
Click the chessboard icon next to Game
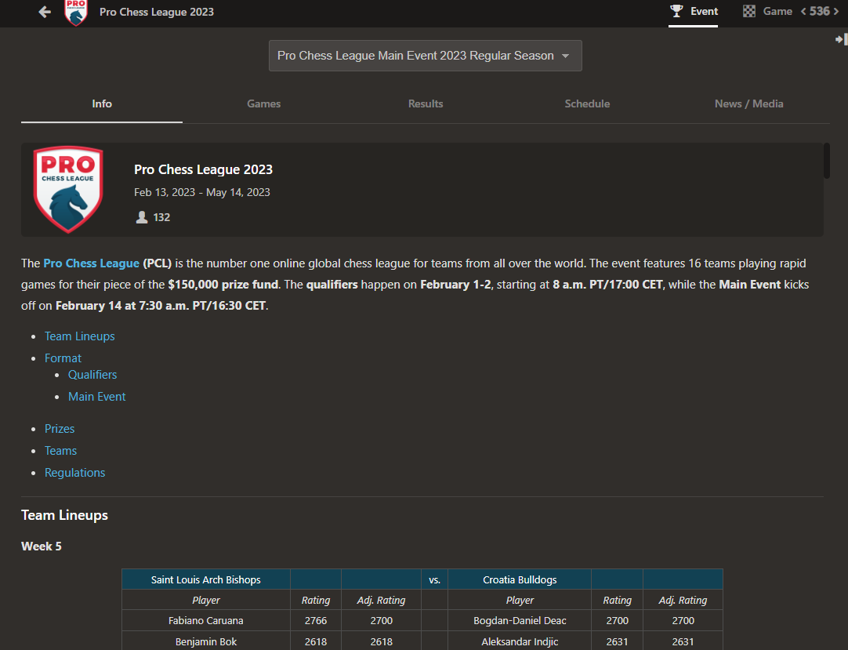pos(749,11)
